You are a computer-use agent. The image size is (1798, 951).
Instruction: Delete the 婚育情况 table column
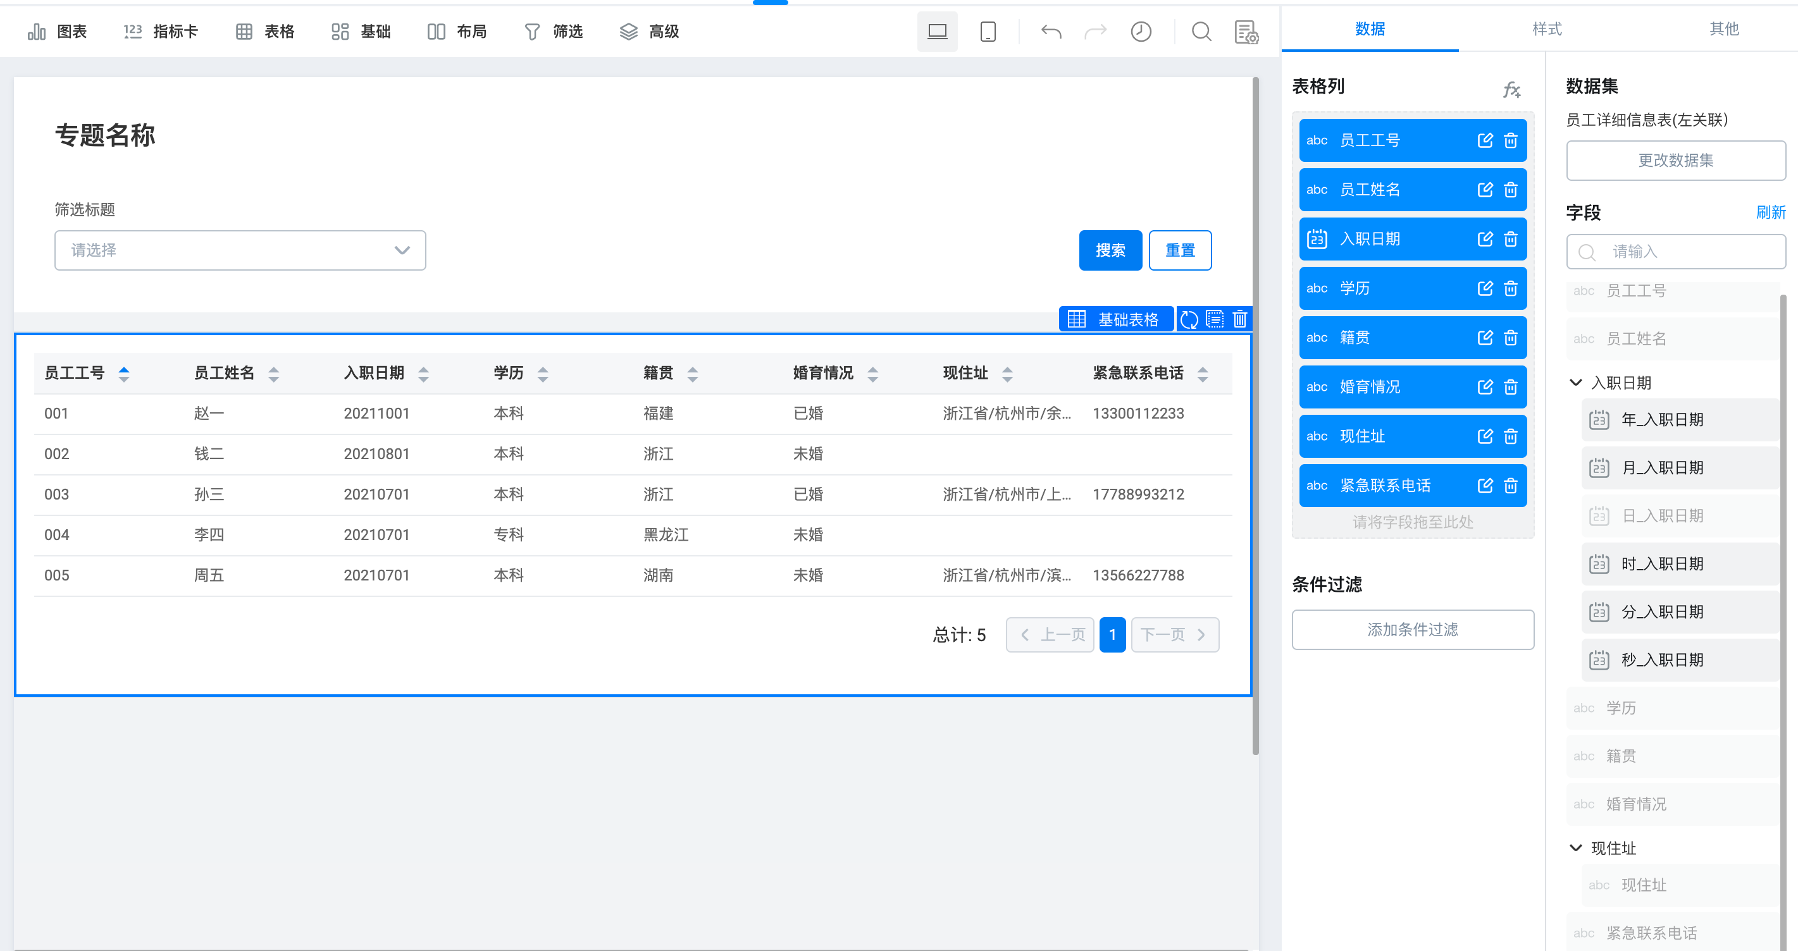coord(1510,387)
